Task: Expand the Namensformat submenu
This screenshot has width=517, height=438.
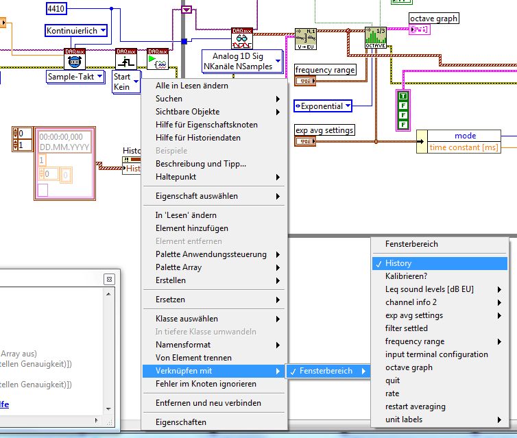Action: 214,345
